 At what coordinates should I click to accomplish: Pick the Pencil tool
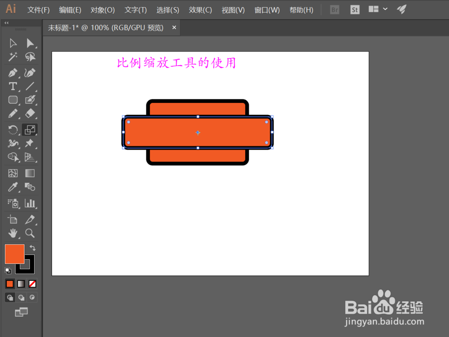13,114
